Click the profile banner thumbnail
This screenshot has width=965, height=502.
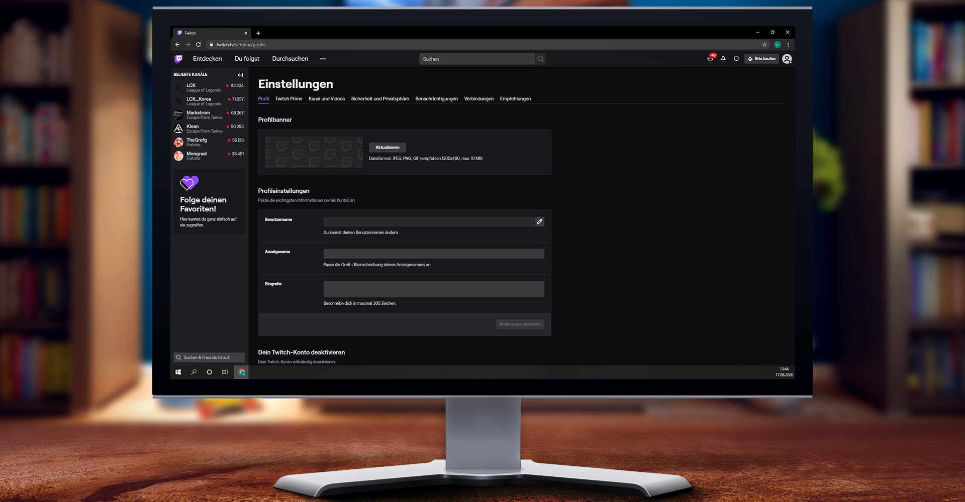[x=314, y=152]
